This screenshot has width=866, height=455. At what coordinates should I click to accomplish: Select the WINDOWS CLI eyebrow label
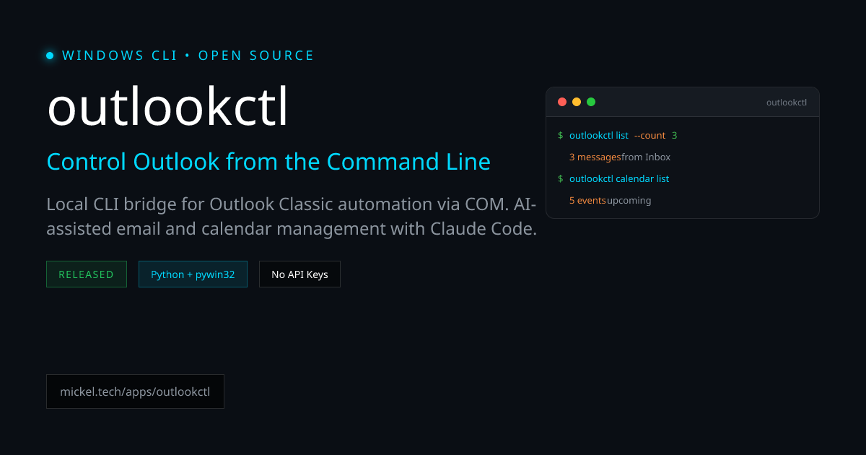point(120,55)
